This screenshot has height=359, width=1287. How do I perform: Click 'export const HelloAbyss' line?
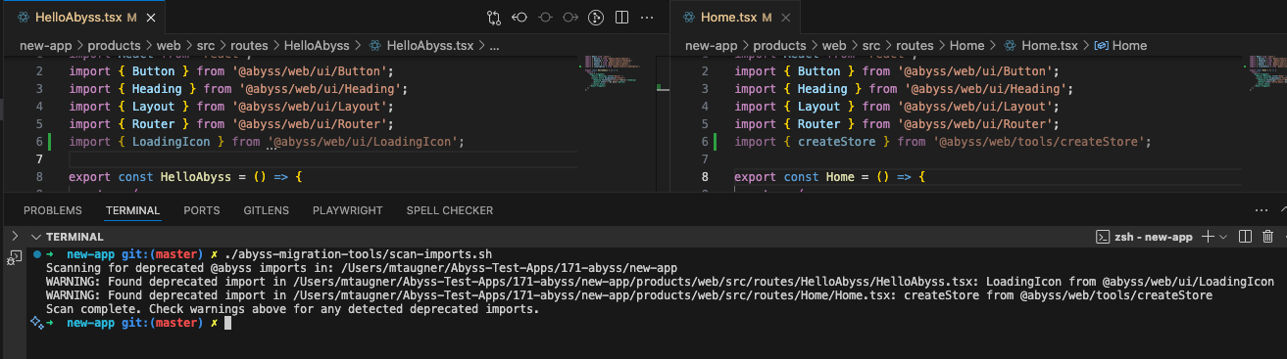(x=186, y=177)
